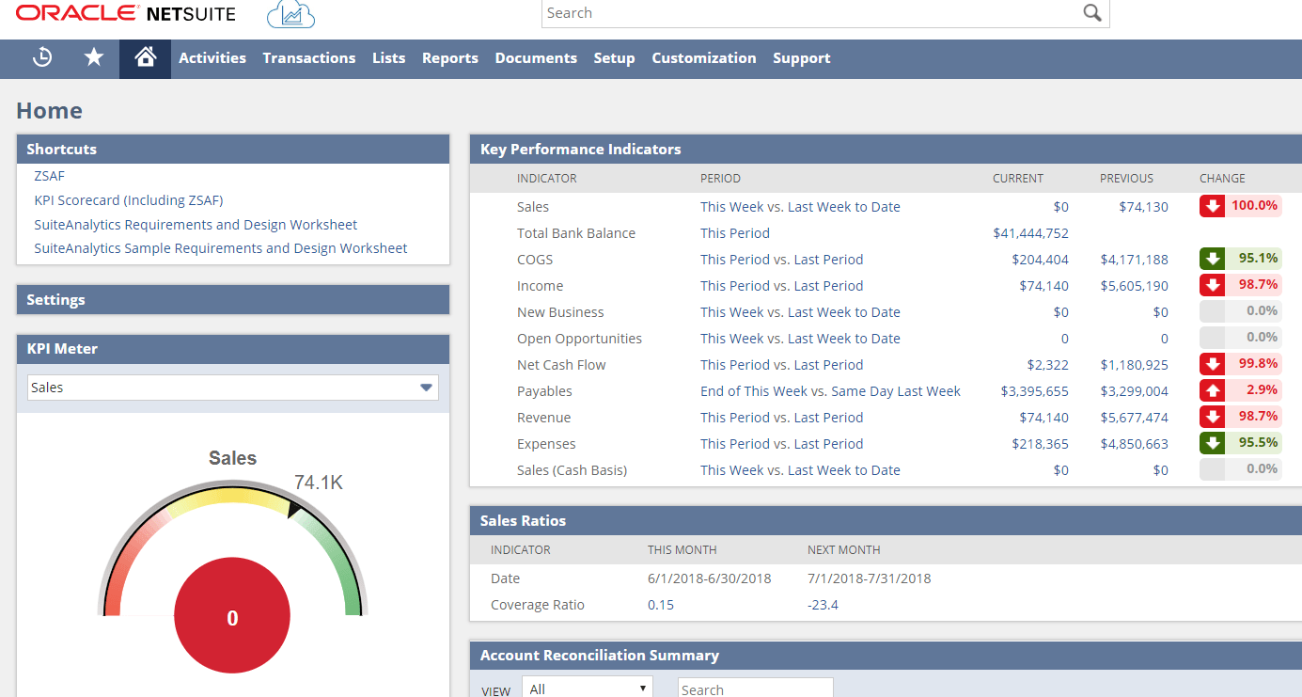
Task: Click the red increase arrow for Payables
Action: (x=1212, y=389)
